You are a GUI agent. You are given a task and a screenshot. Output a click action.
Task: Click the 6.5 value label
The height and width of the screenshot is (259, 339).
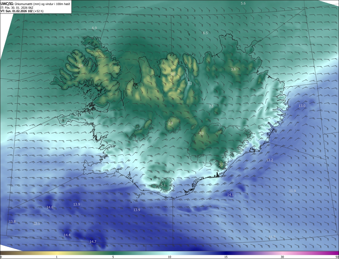pyautogui.click(x=205, y=33)
